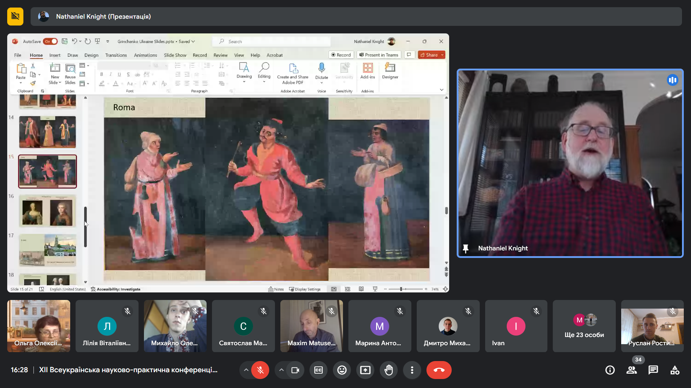Turn on closed captions
691x388 pixels.
coord(319,370)
